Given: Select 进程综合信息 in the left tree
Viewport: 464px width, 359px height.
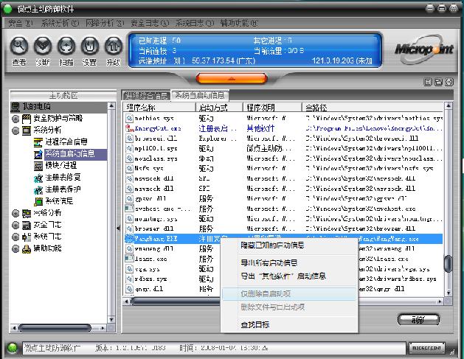Looking at the screenshot, I should [65, 142].
